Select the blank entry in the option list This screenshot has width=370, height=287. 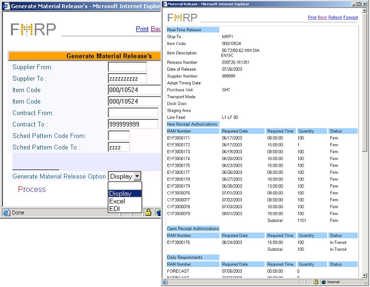tap(125, 186)
